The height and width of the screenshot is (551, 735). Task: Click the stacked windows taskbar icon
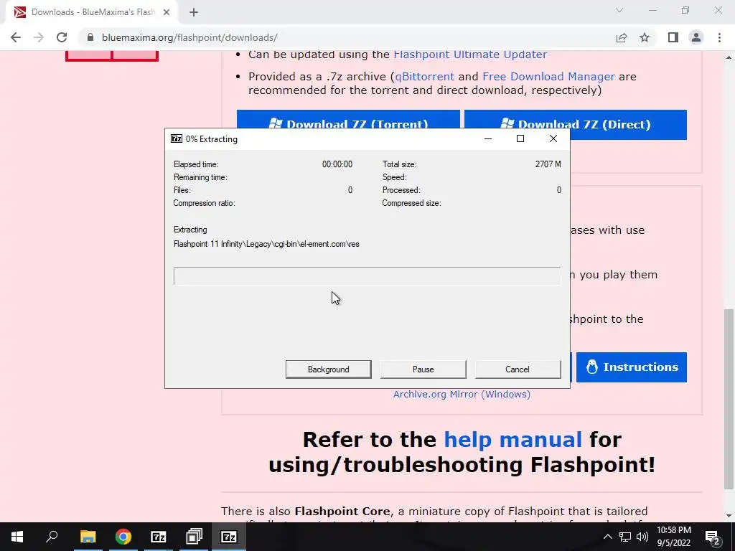pyautogui.click(x=194, y=537)
